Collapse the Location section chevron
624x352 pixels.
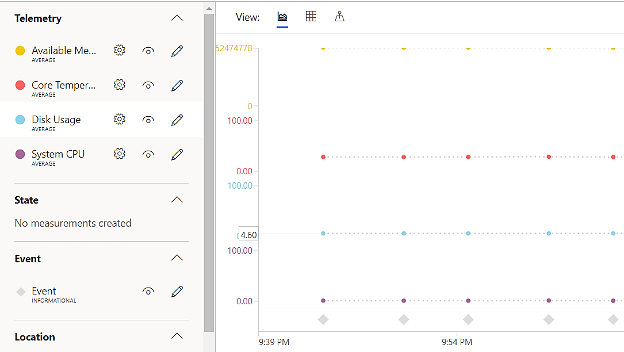coord(177,336)
